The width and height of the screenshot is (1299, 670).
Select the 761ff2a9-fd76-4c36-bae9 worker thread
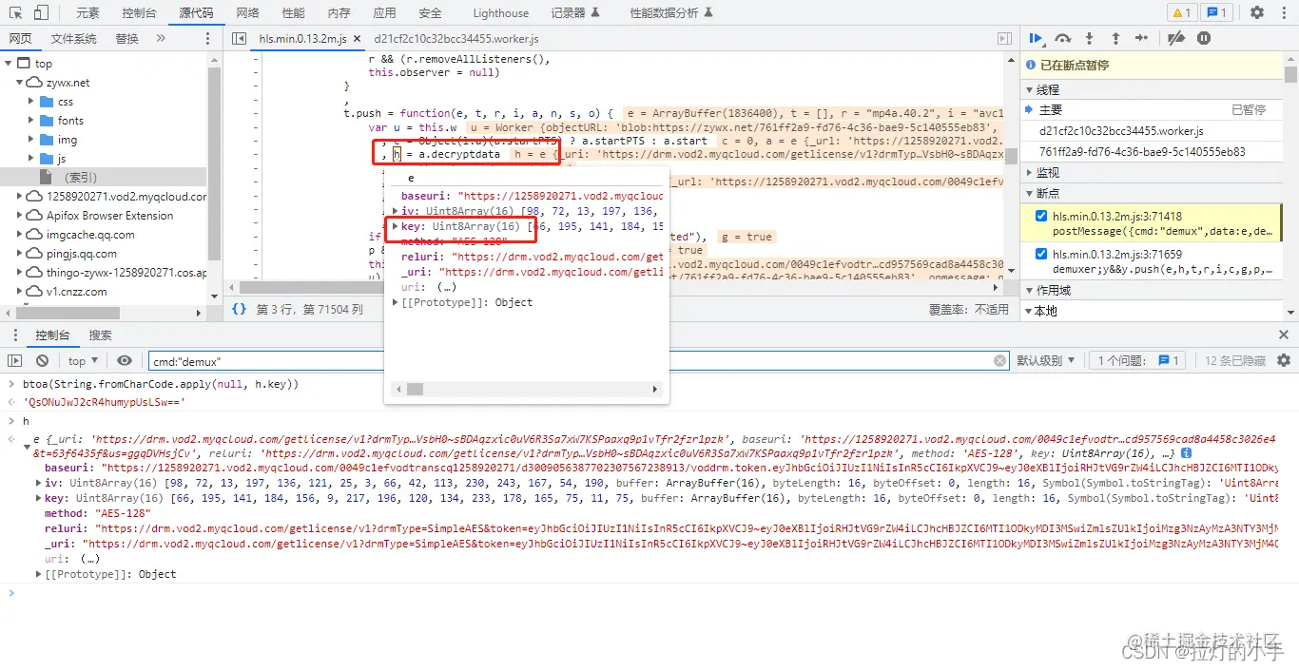(x=1152, y=151)
